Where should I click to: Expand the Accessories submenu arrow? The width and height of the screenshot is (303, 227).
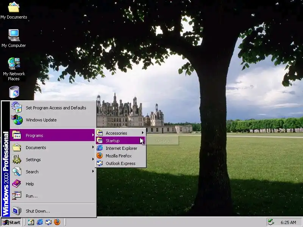coord(143,133)
